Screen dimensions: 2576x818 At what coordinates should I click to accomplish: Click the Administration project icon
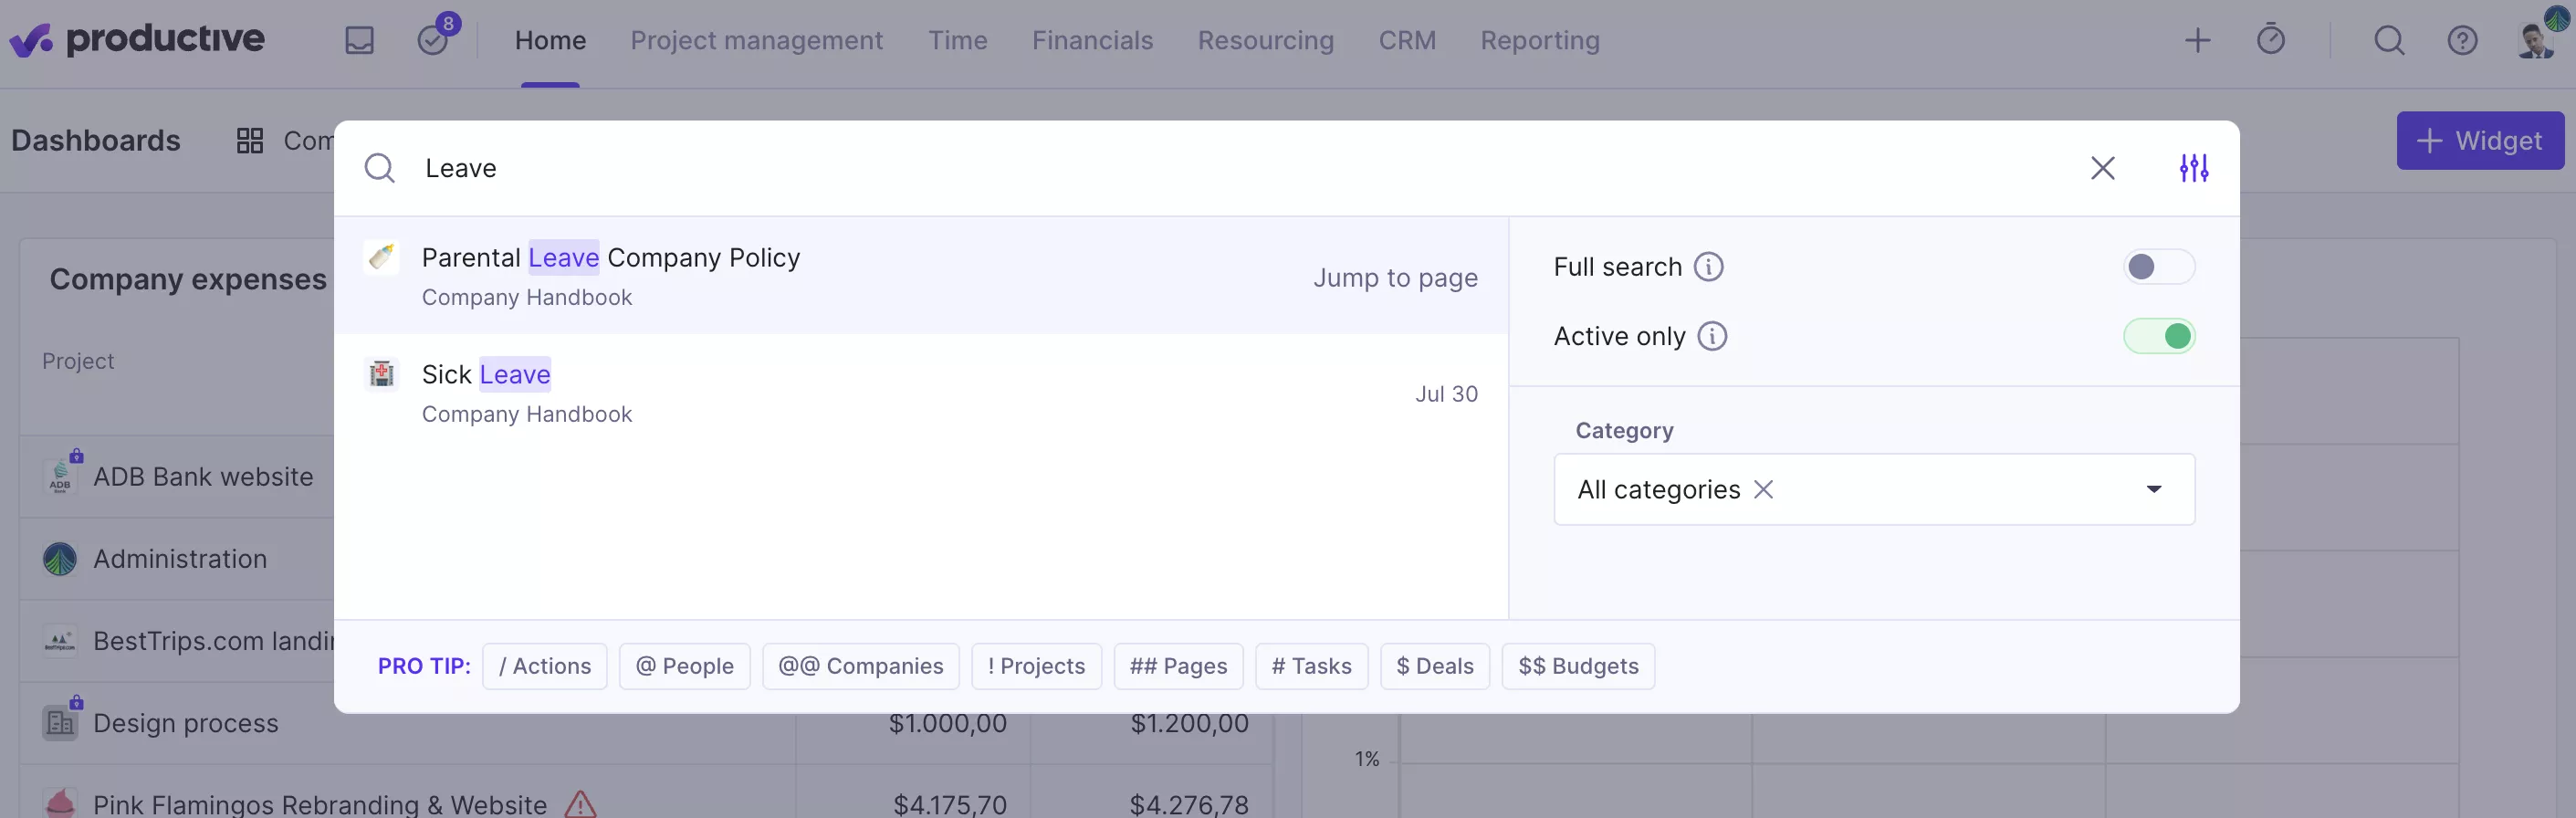(x=60, y=559)
